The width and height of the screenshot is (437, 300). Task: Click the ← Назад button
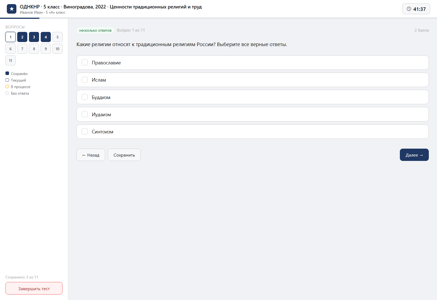[x=91, y=155]
